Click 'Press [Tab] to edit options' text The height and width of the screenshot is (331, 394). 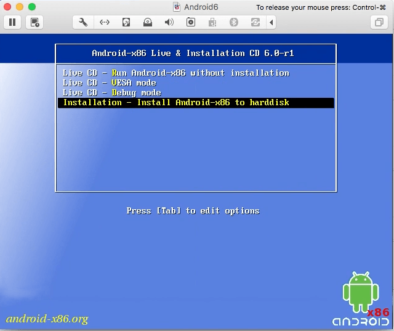click(193, 210)
